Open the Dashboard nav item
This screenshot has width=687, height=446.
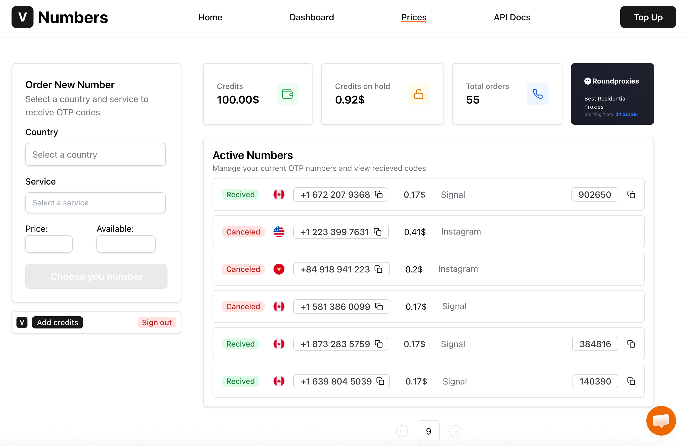(312, 17)
